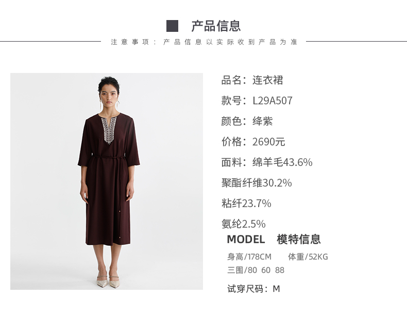Viewport: 407px width, 315px height.
Task: Click the product name 连衣裙 text
Action: click(x=267, y=80)
